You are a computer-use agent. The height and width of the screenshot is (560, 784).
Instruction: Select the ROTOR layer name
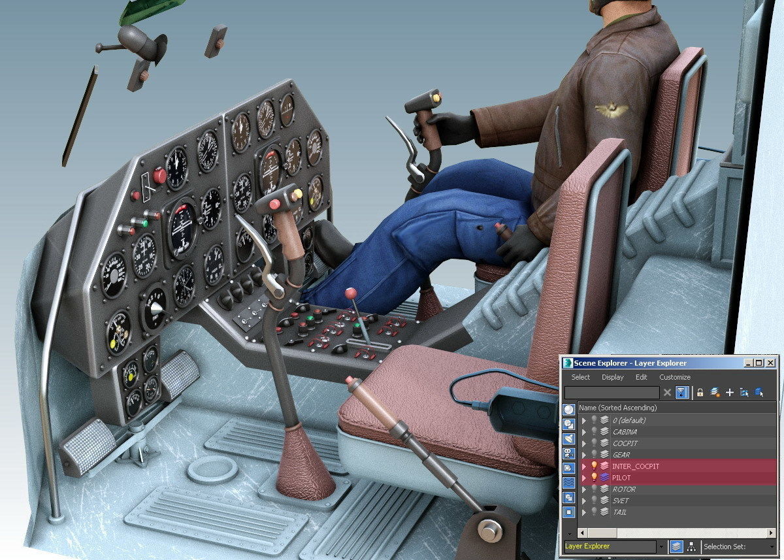click(x=624, y=489)
